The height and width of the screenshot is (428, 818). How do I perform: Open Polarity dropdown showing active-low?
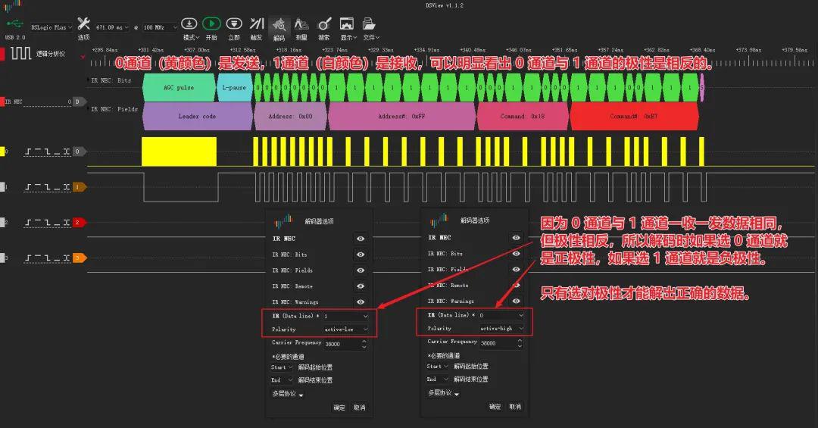346,330
